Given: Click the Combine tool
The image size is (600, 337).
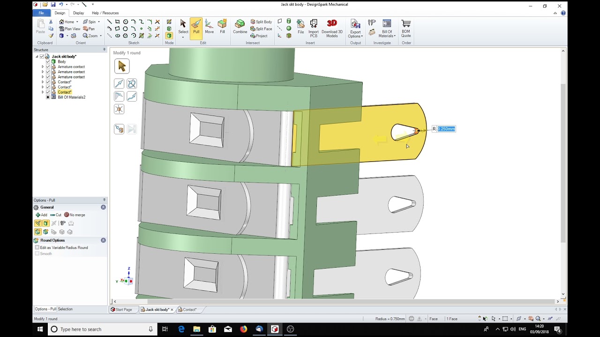Looking at the screenshot, I should click(240, 28).
